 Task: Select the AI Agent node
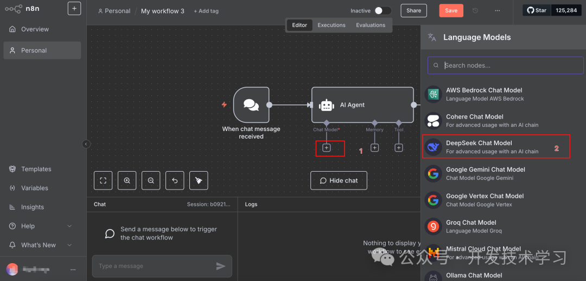362,105
